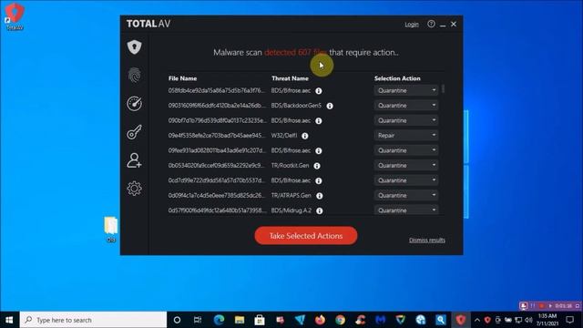This screenshot has width=583, height=328.
Task: Click the threat list scrollbar thumb
Action: coord(443,89)
